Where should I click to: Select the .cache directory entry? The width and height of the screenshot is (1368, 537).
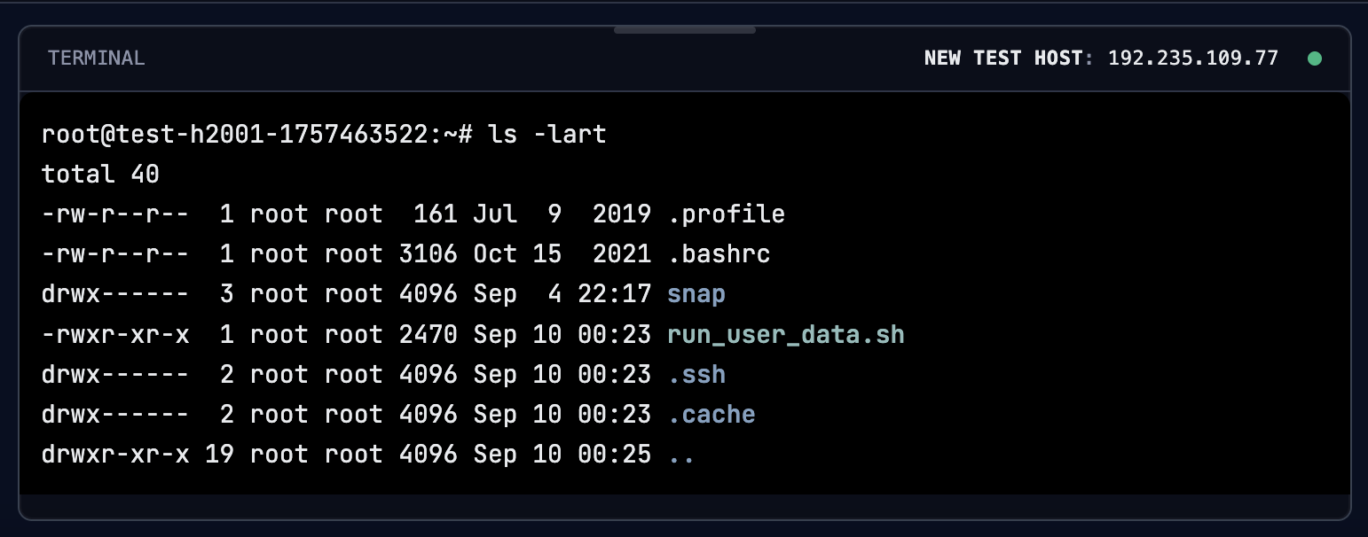tap(711, 415)
